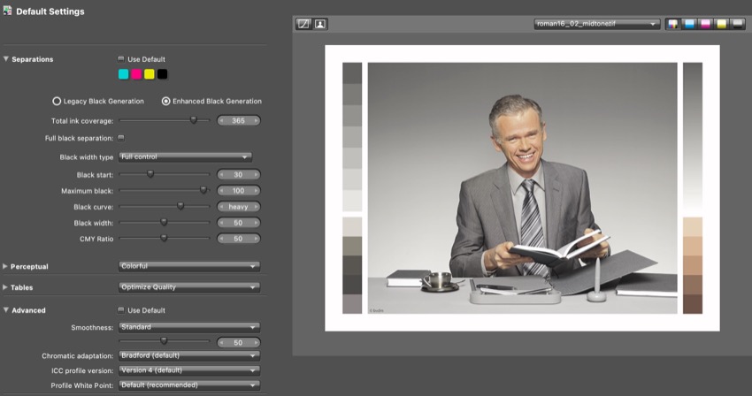Open the Chromatic adaptation dropdown

(x=189, y=355)
